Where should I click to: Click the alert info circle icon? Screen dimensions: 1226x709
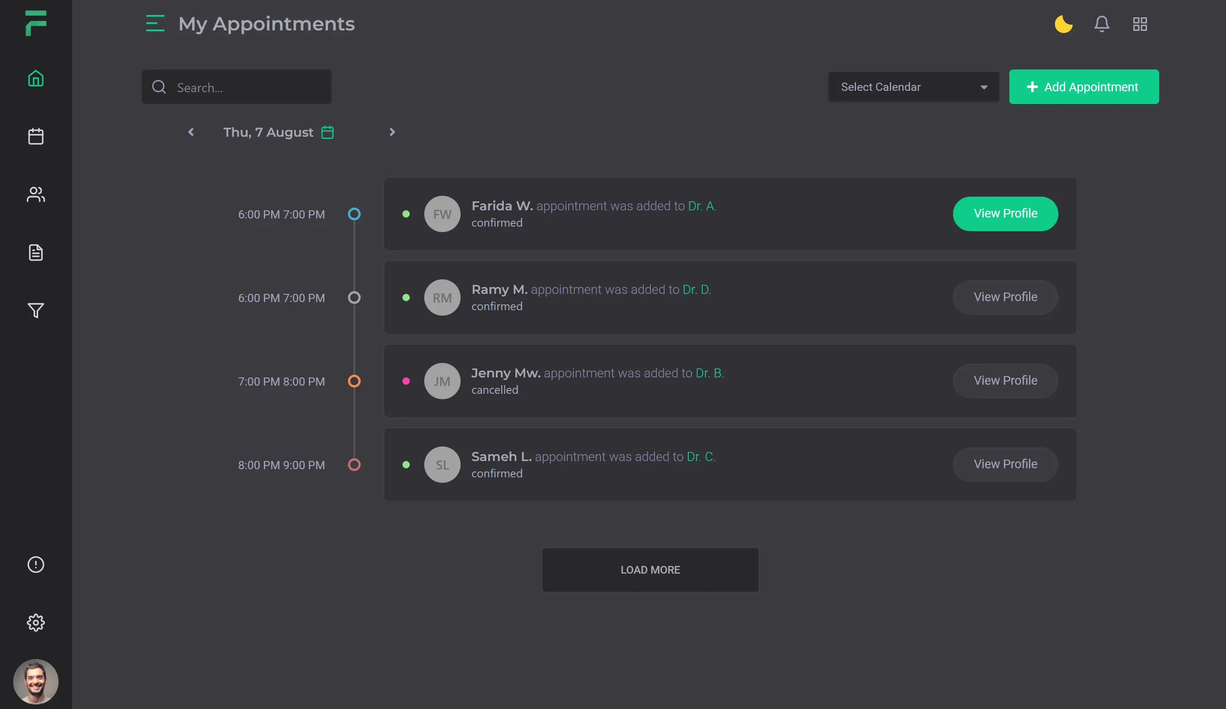35,565
